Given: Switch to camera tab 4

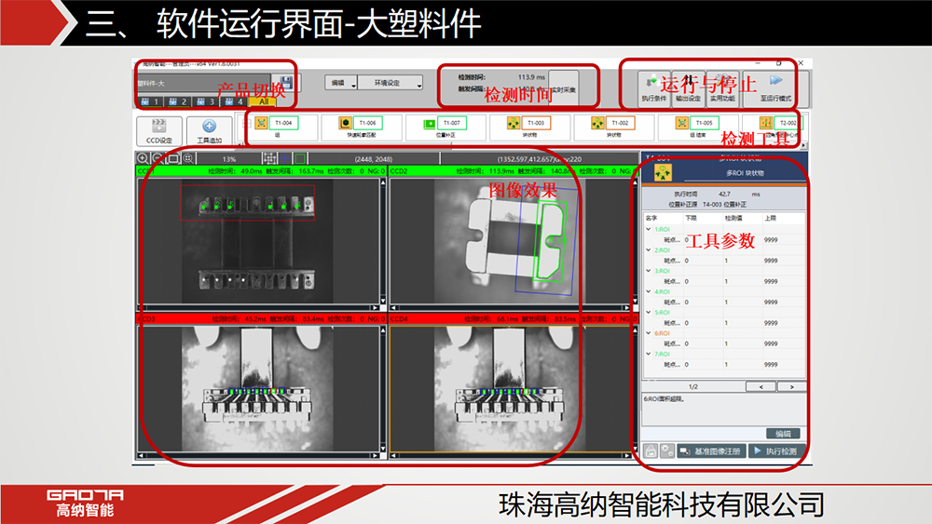Looking at the screenshot, I should pyautogui.click(x=234, y=101).
